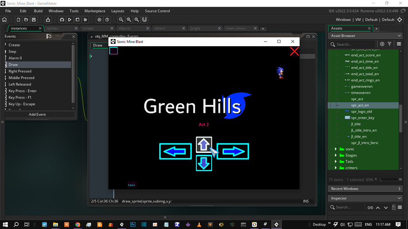The width and height of the screenshot is (408, 229).
Task: Click the Inspector search field
Action: click(347, 207)
